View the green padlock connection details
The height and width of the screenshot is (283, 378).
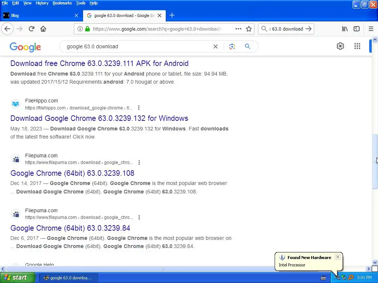point(87,29)
